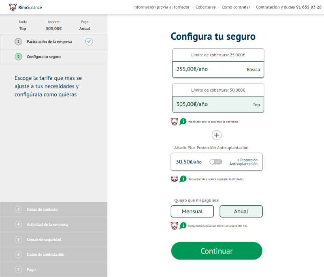Screen dimensions: 324x277
Task: Click green info bubble next to '¿No te decides?'
Action: tap(183, 122)
